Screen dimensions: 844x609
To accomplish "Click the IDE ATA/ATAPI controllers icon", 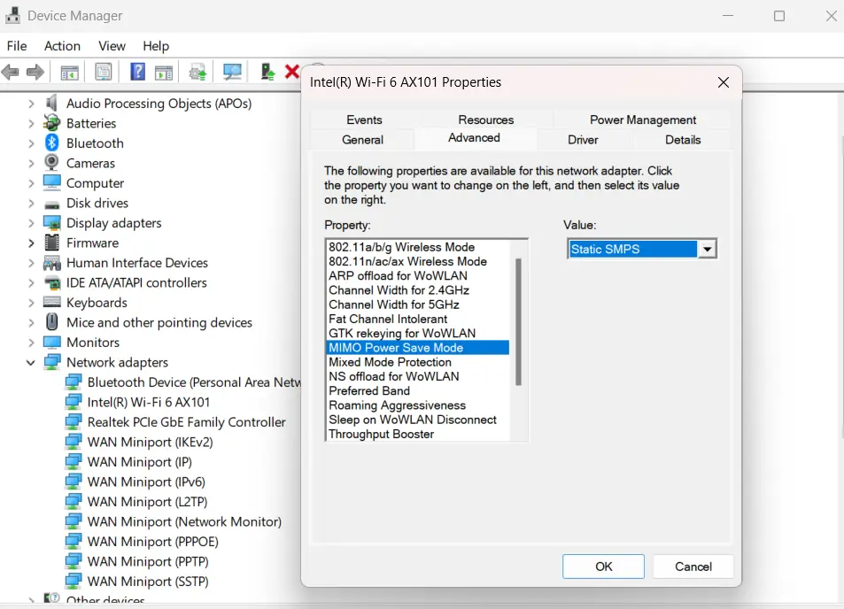I will 51,281.
